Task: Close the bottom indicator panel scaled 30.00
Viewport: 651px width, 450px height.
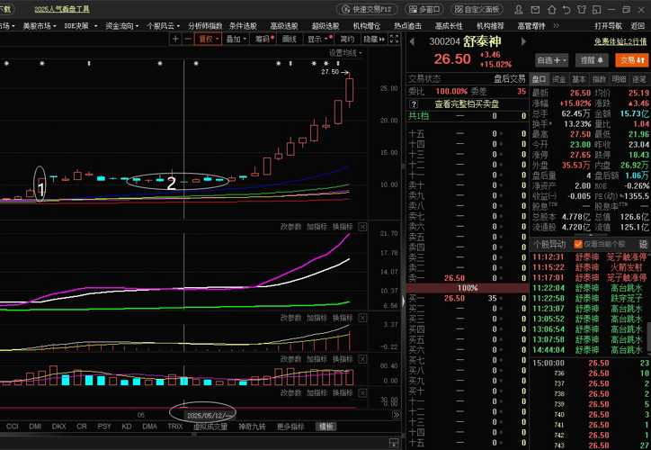Action: coord(362,392)
